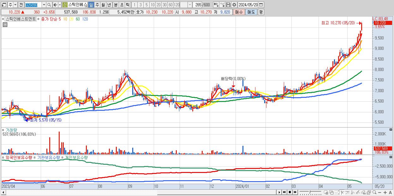Click the 평 button
Screen dimensions: 394x196
click(x=261, y=12)
